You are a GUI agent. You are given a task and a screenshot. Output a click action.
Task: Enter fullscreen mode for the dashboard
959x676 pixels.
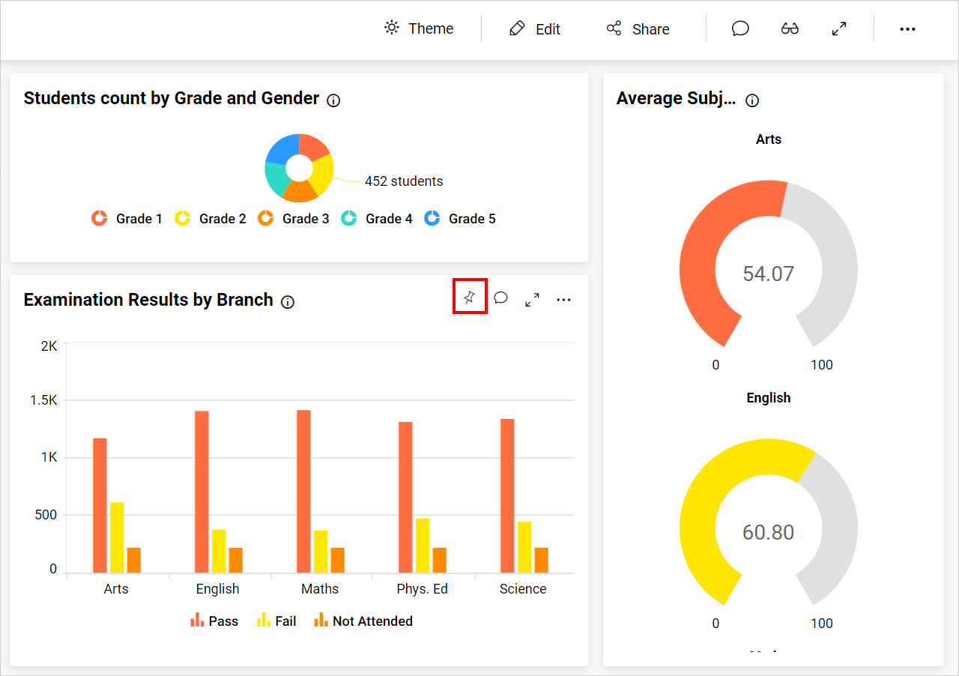pyautogui.click(x=839, y=29)
